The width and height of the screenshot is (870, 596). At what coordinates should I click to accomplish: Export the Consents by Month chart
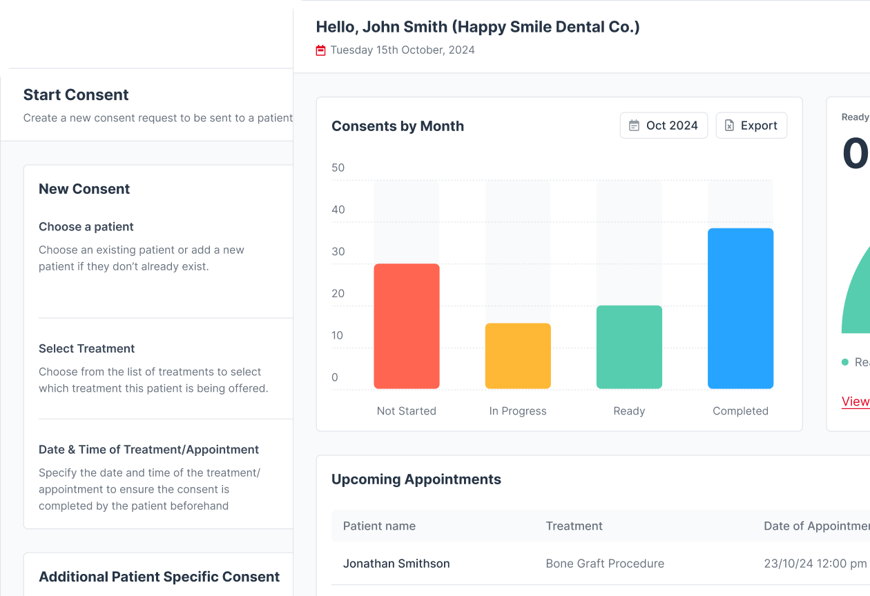(751, 126)
